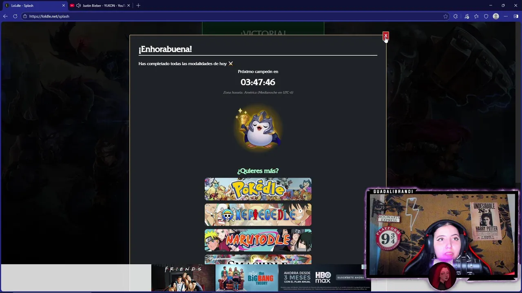
Task: Mute the audio icon on YouTube tab
Action: (78, 6)
